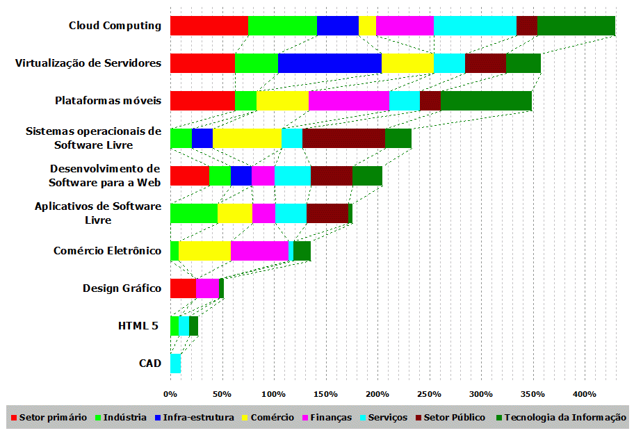
Task: Click the "50%" axis tick label
Action: point(222,394)
